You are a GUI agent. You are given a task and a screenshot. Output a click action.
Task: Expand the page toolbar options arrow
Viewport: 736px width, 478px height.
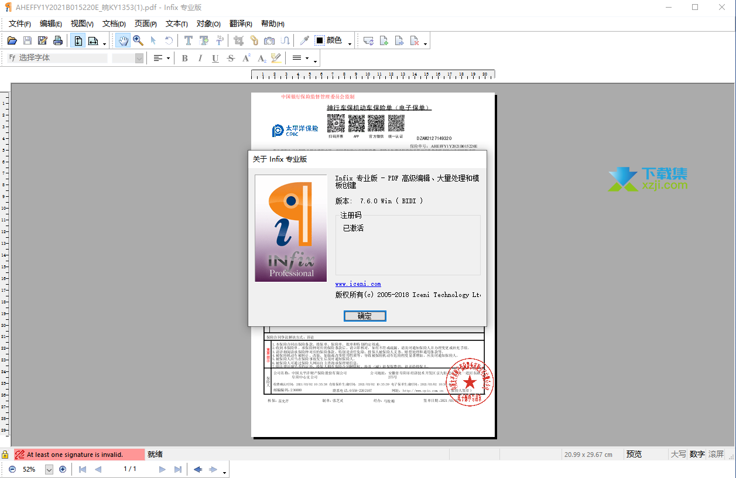point(426,43)
